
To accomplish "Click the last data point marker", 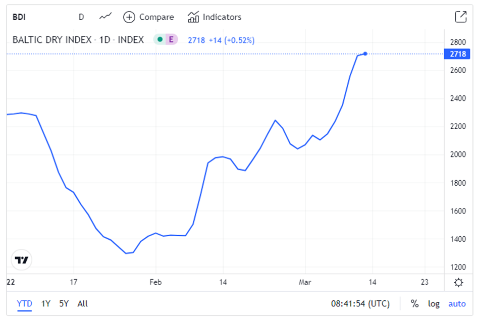I will [x=365, y=54].
